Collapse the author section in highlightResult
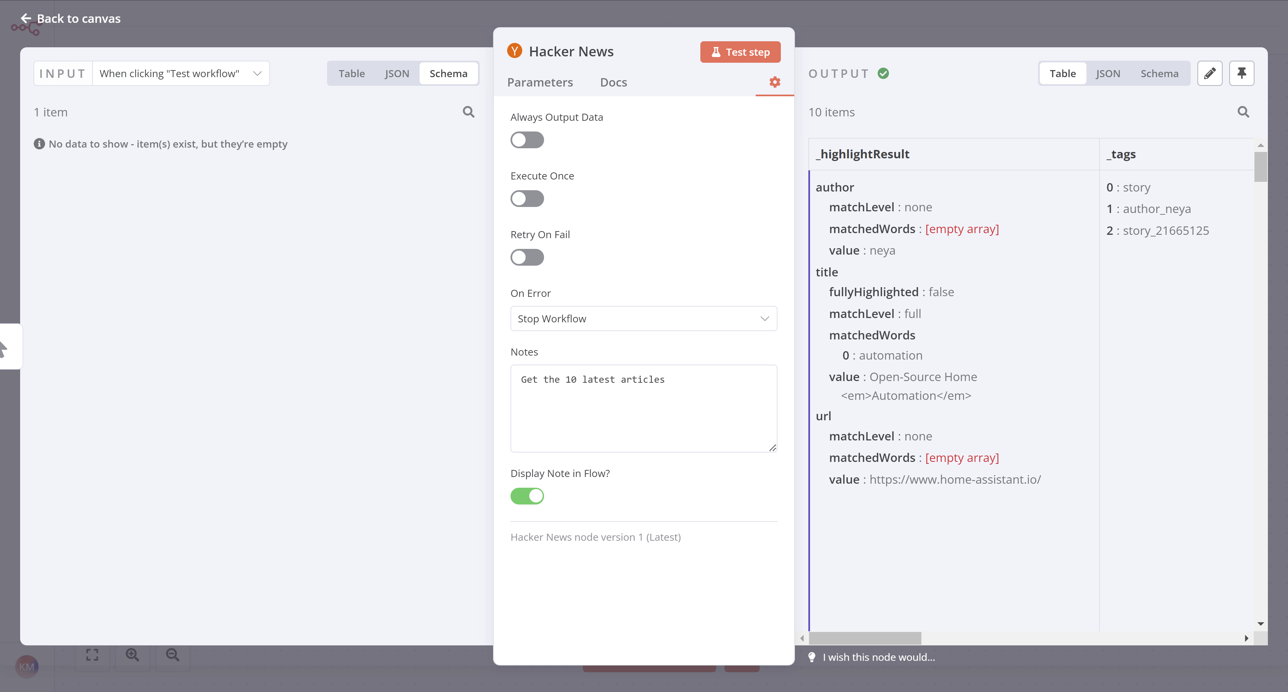Screen dimensions: 1288x692 click(x=835, y=187)
